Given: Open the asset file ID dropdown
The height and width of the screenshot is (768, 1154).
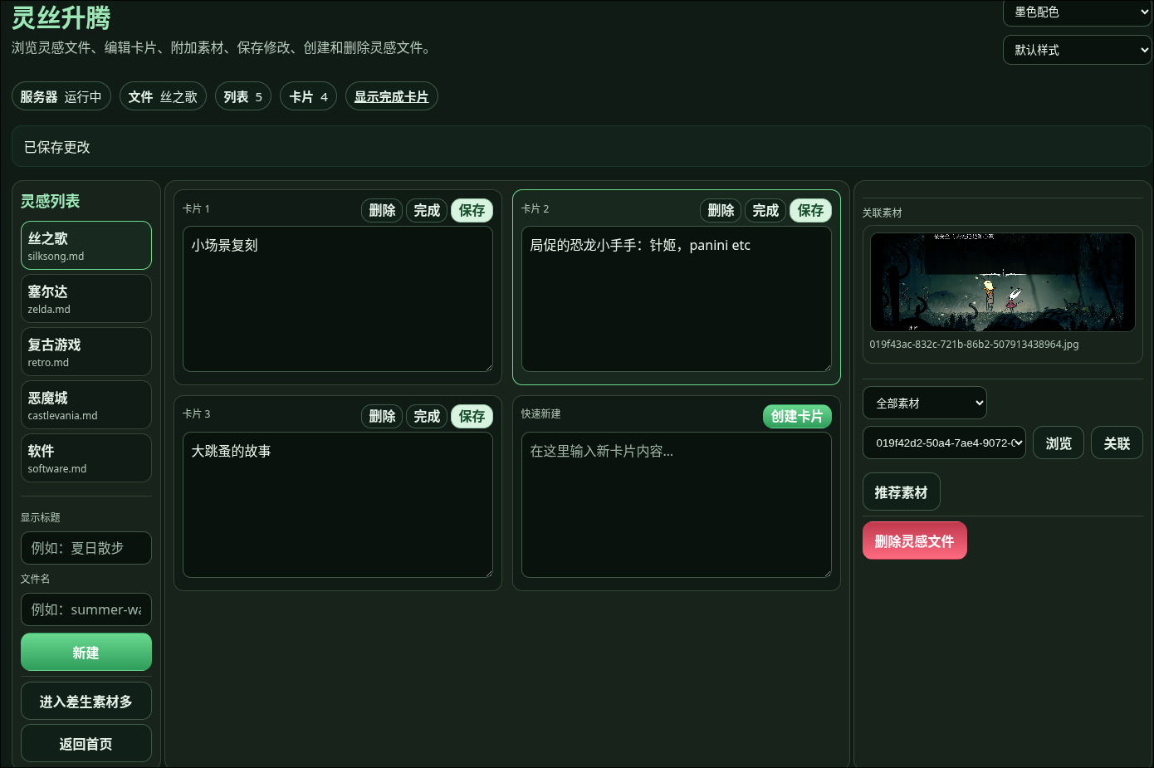Looking at the screenshot, I should point(945,443).
